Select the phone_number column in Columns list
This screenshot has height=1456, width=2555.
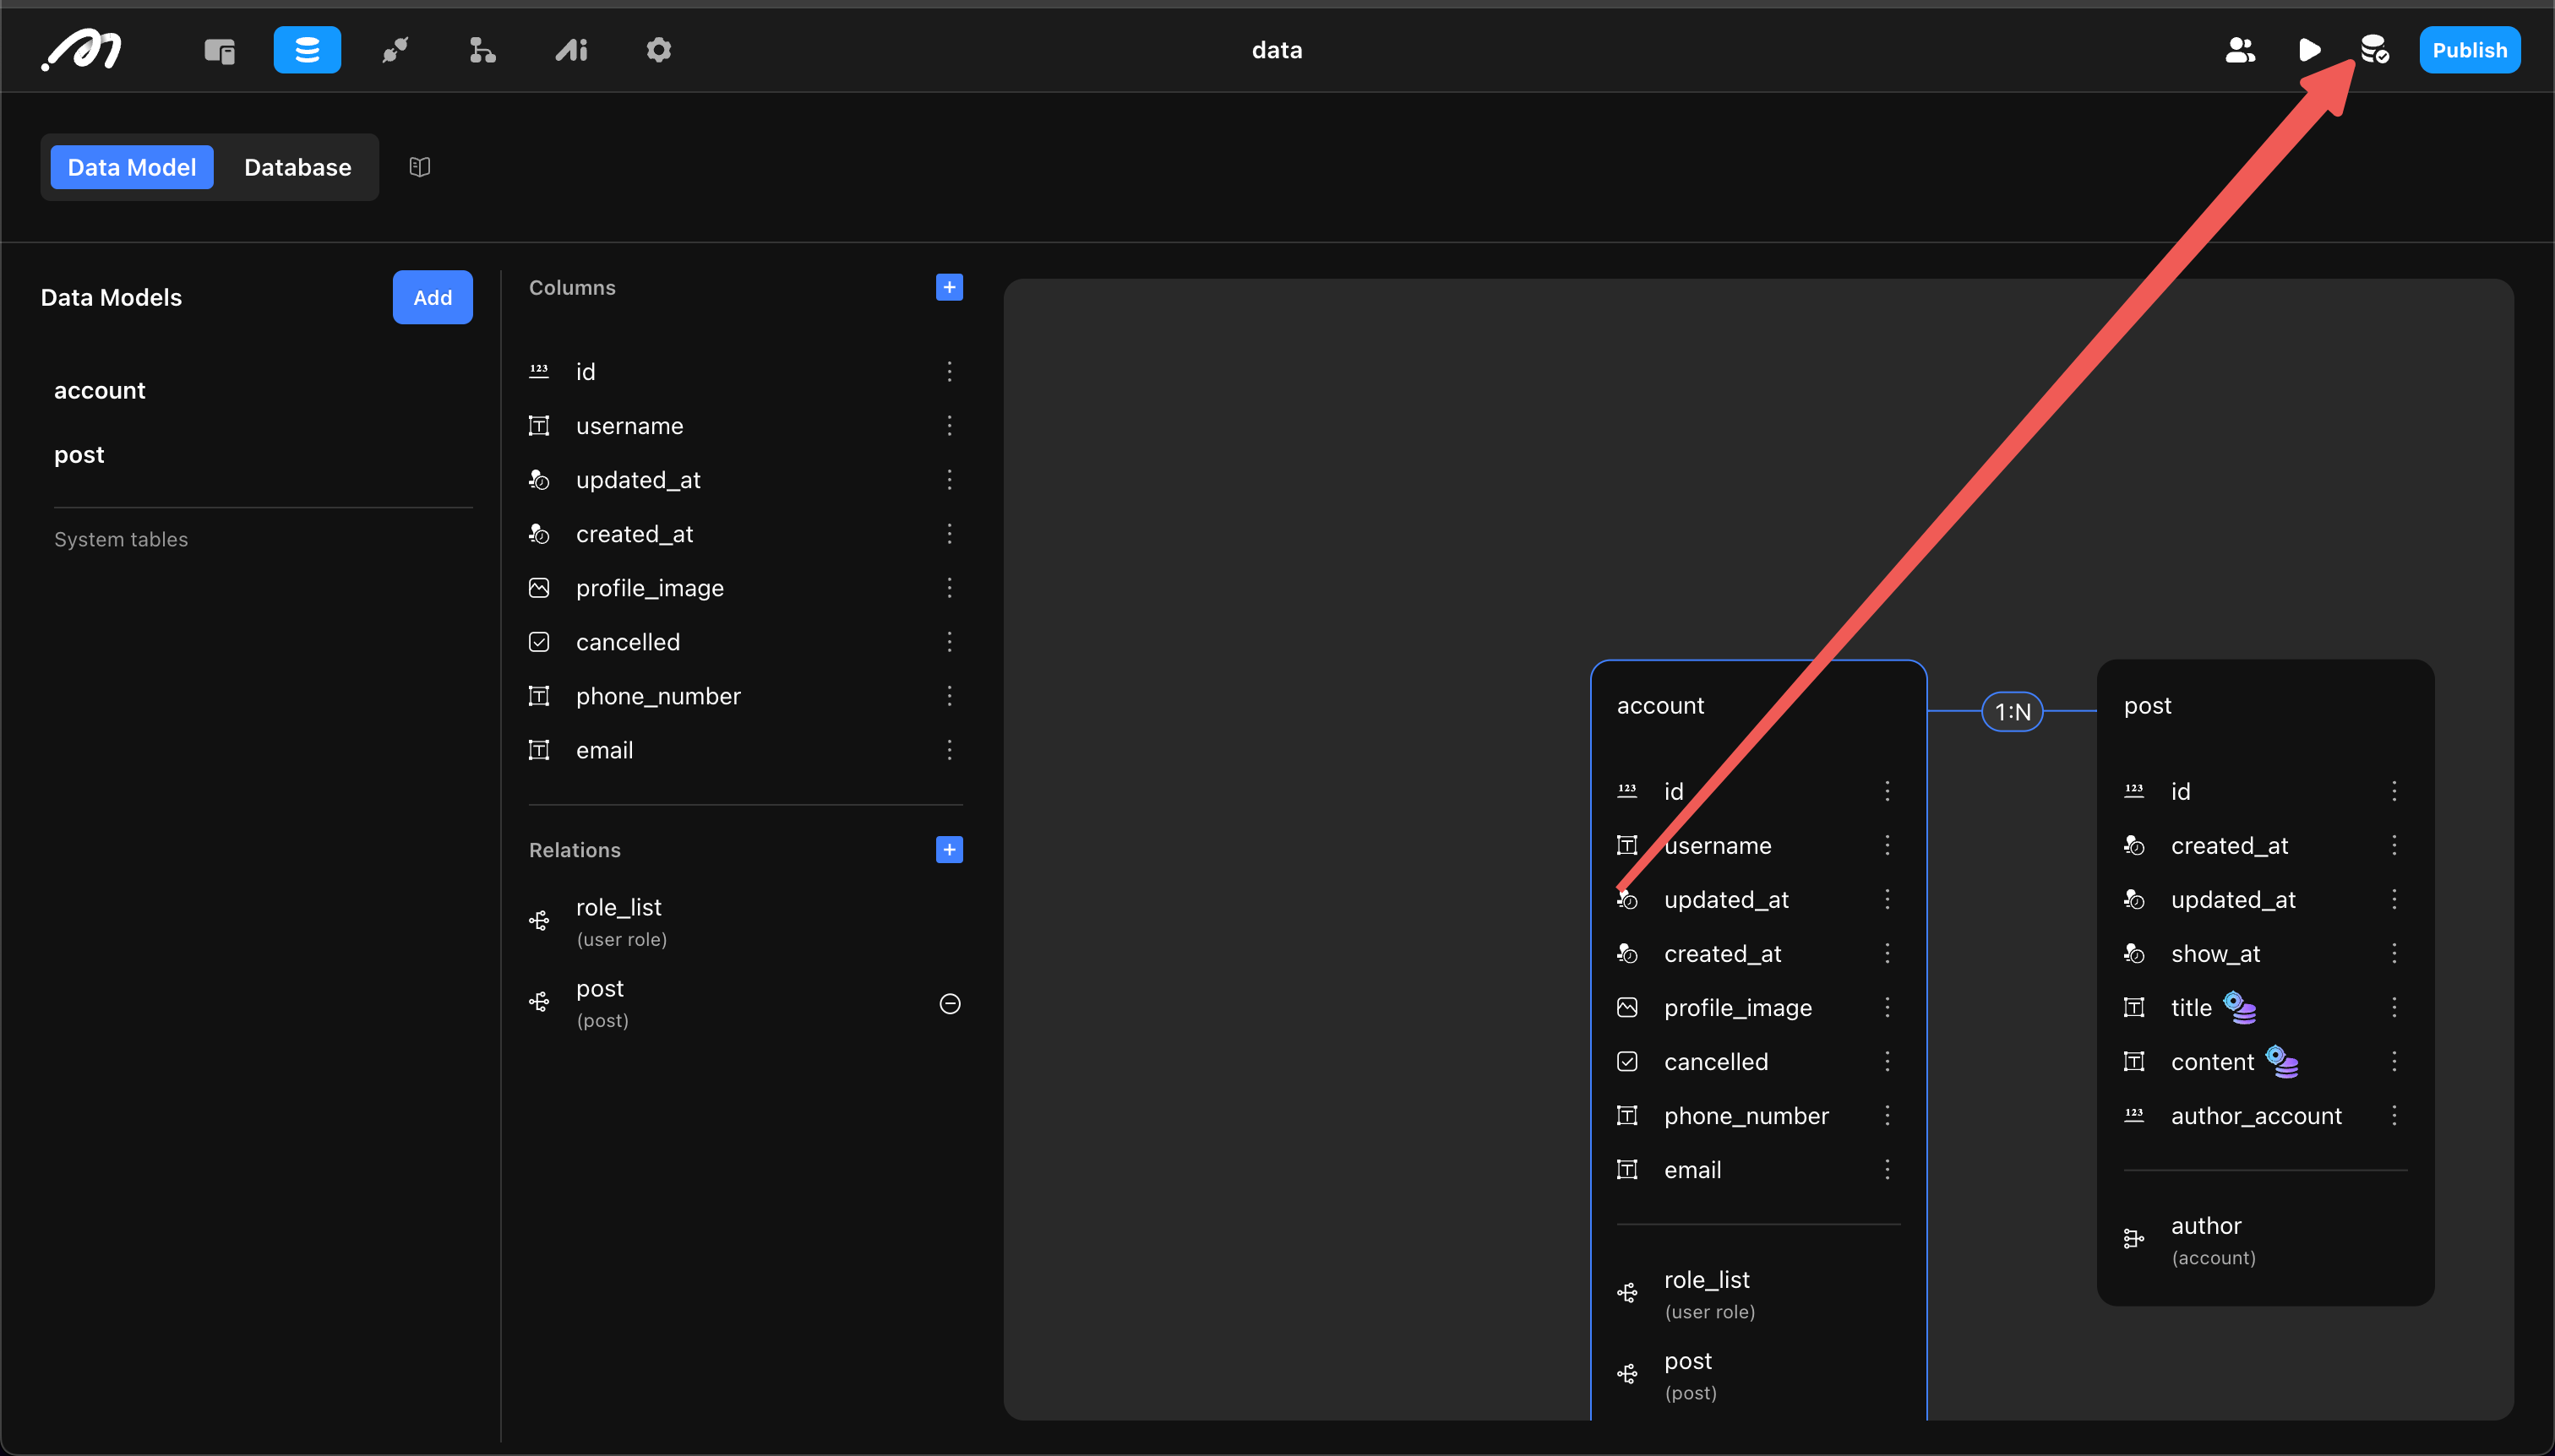[658, 696]
